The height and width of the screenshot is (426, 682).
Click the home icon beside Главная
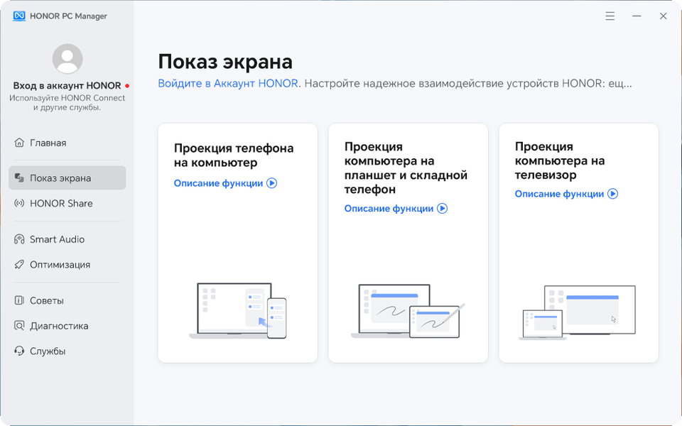(x=19, y=143)
